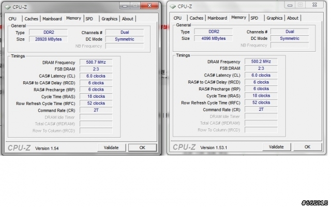Click OK in version 1.54 window

point(143,147)
